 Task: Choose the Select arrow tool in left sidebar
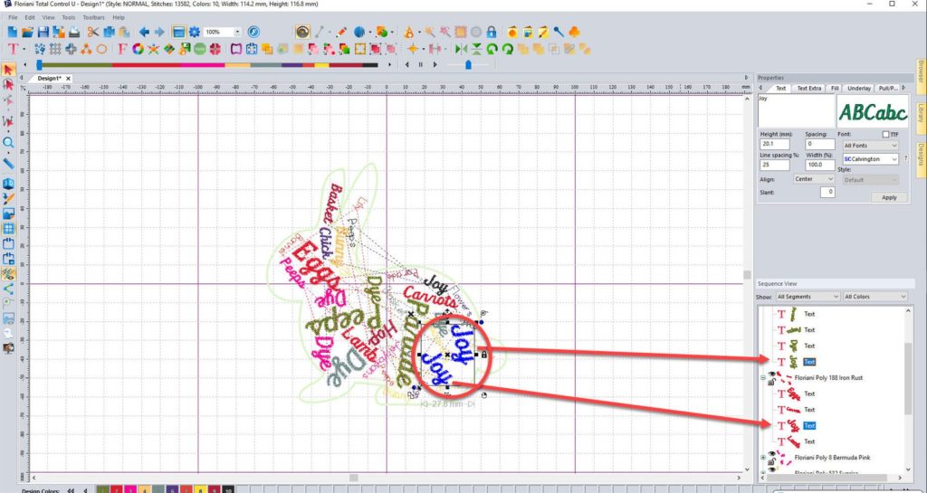pyautogui.click(x=8, y=70)
